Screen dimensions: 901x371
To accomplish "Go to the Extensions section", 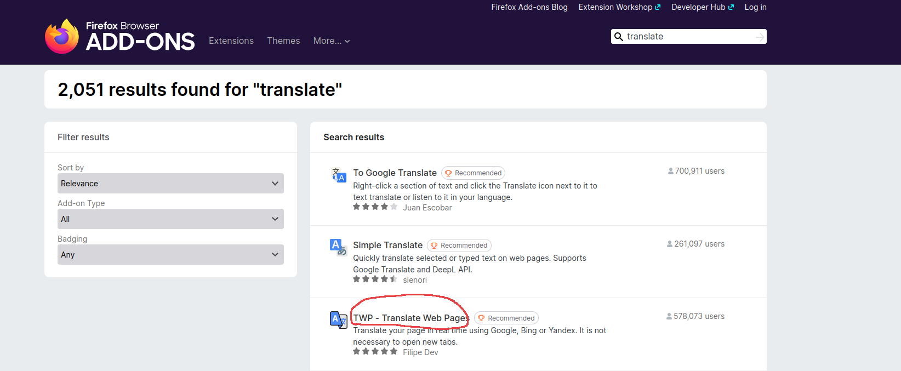I will (231, 41).
